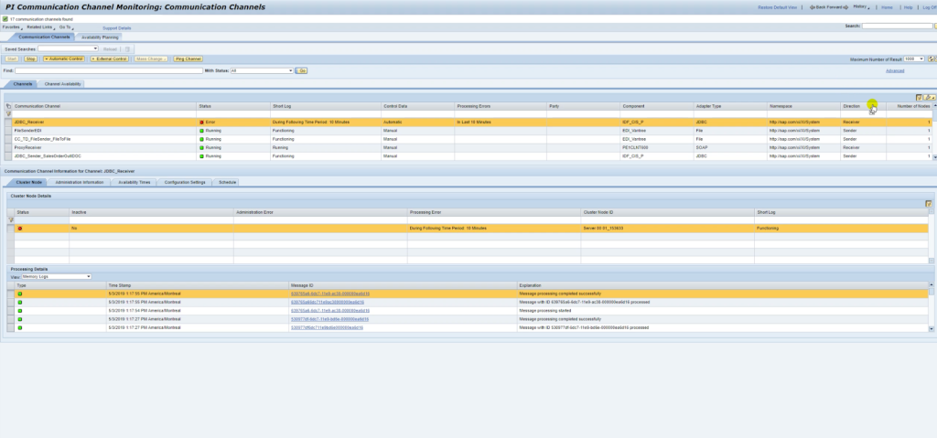
Task: Click the green status icon for JDBC_Sender_SalesOrderOutIDOC
Action: pos(201,156)
